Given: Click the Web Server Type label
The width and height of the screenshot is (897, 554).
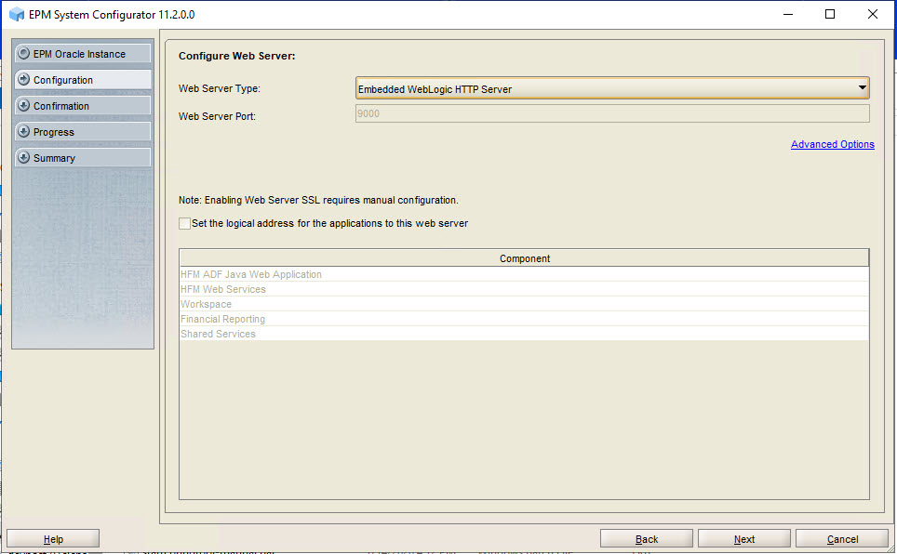Looking at the screenshot, I should point(219,88).
